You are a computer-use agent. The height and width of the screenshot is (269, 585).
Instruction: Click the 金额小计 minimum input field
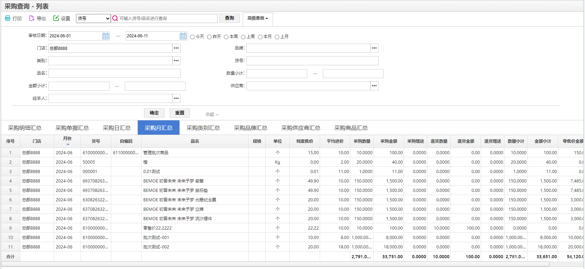tap(79, 86)
